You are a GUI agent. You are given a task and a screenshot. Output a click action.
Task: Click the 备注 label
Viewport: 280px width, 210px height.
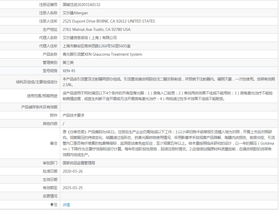tap(54, 143)
